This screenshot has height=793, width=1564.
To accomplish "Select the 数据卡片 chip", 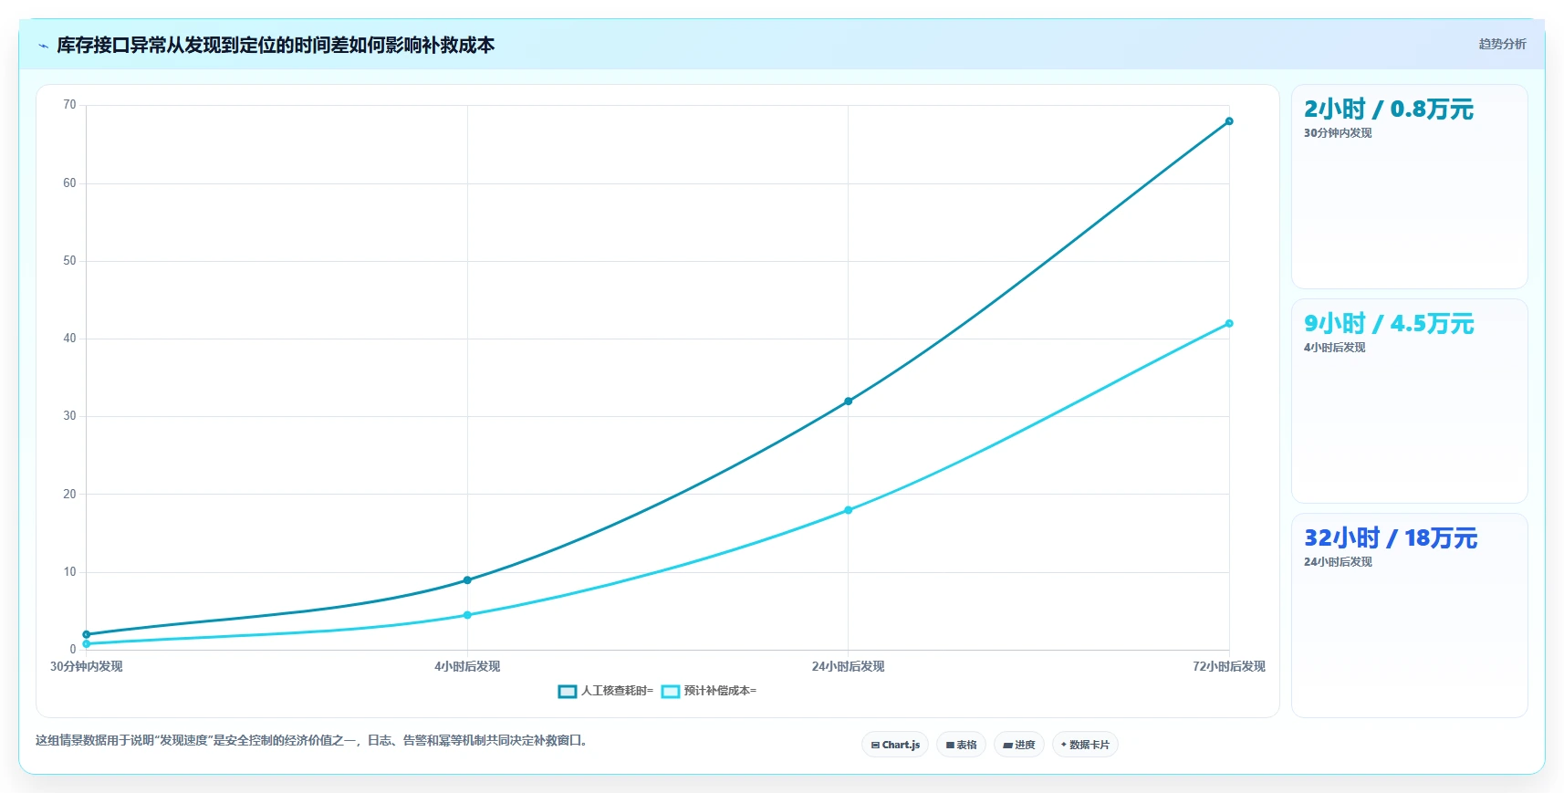I will 1085,745.
